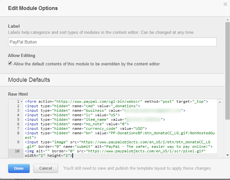Click line number 5 in gutter
230x180 pixels.
[x=18, y=119]
